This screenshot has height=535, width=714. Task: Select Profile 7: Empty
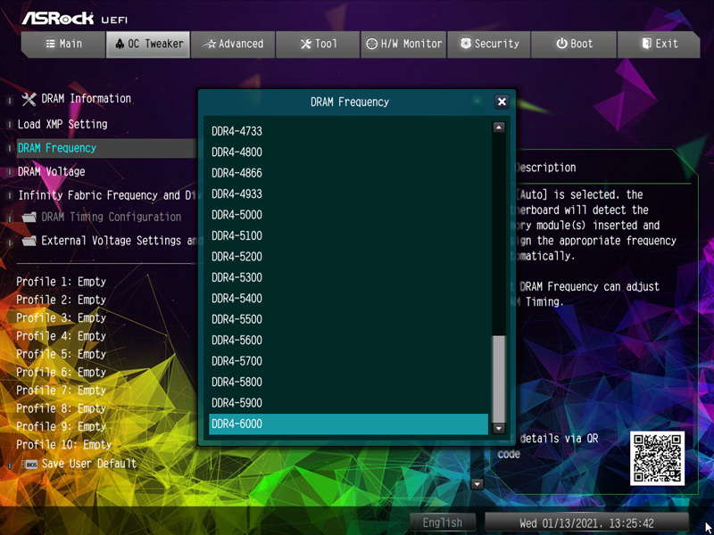[x=61, y=391]
